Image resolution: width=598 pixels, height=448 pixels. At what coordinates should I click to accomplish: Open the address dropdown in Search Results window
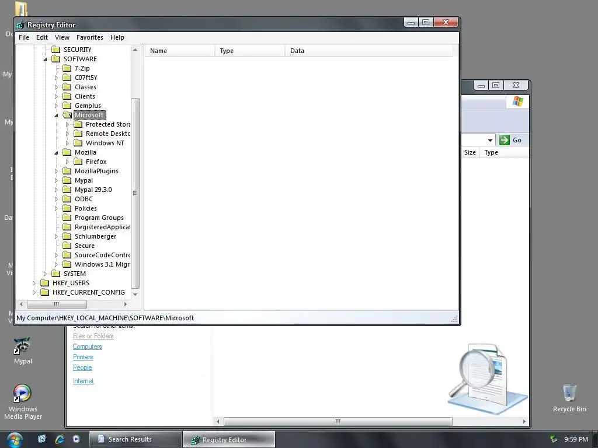coord(490,140)
